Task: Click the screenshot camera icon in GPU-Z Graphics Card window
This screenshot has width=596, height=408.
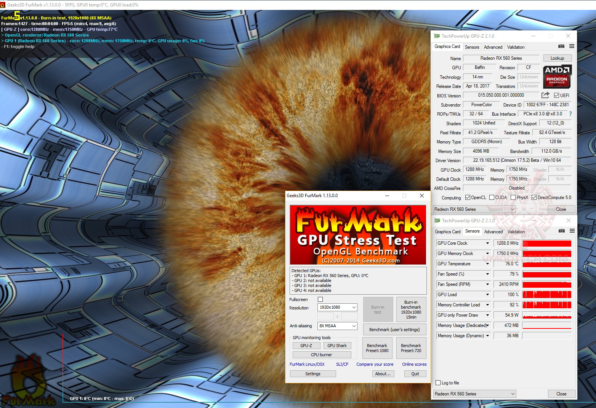Action: tap(561, 46)
